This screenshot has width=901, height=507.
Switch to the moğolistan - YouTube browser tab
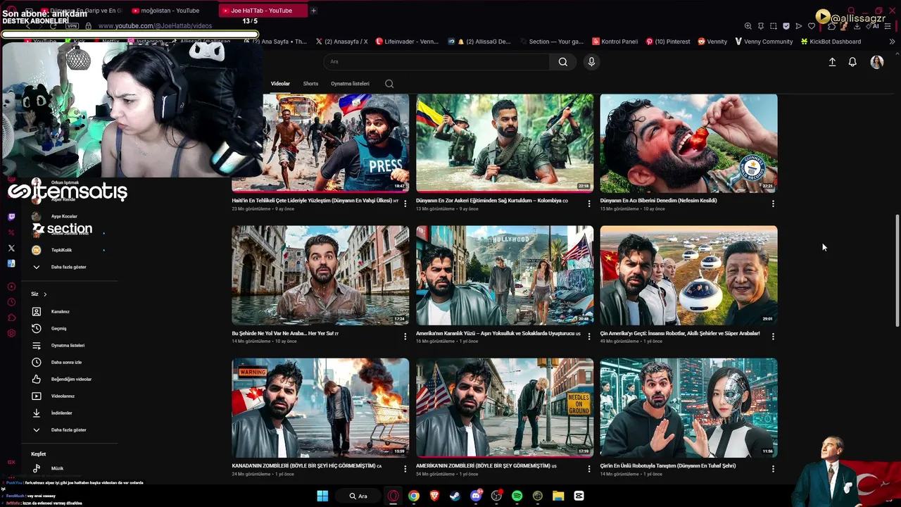point(171,11)
